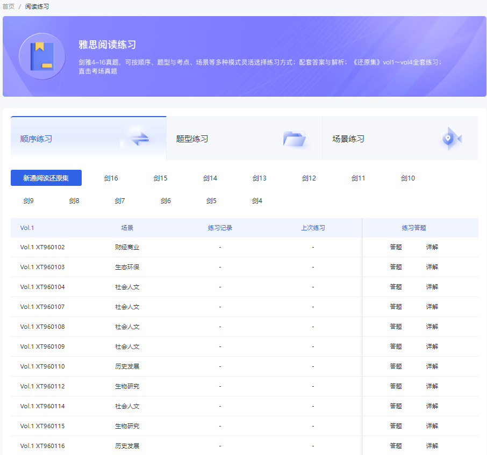Click the 阅读练习 breadcrumb item
Viewport: 487px width, 455px height.
point(37,6)
